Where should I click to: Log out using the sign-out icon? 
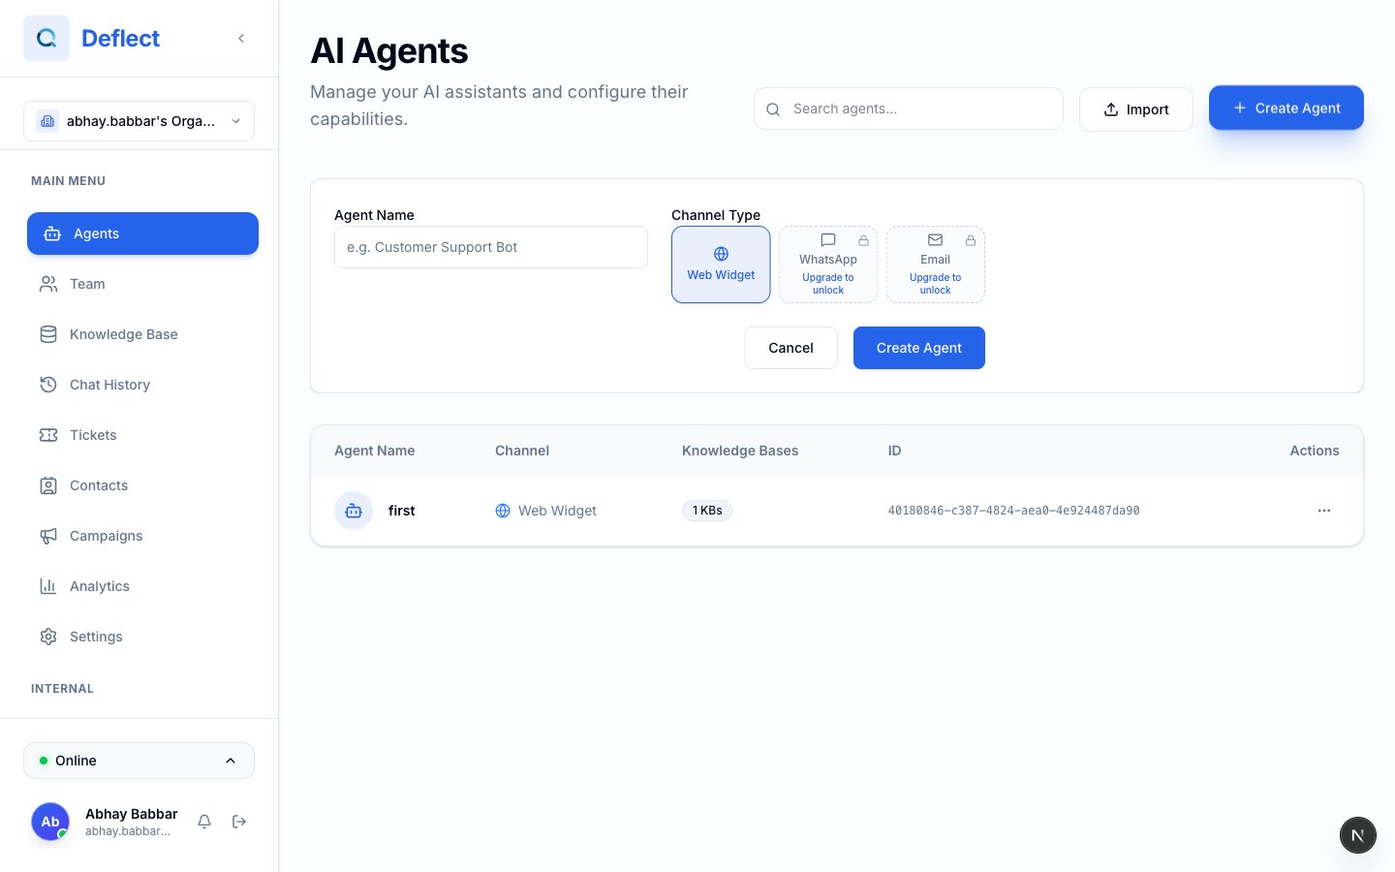coord(239,822)
